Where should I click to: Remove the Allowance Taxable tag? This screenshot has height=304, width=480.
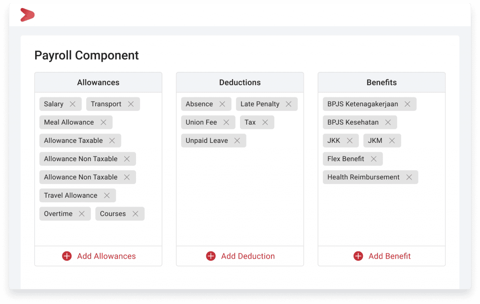(x=112, y=141)
